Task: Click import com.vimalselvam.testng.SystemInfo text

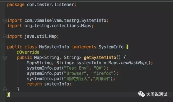Action: [58, 21]
